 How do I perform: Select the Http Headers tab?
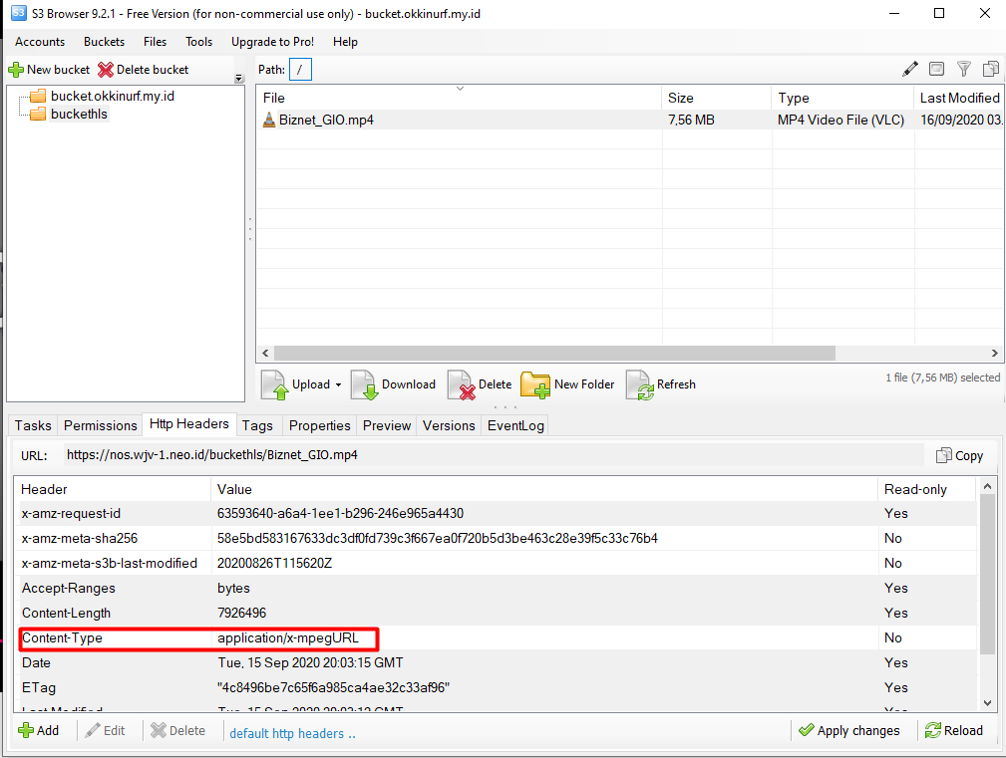pyautogui.click(x=189, y=424)
